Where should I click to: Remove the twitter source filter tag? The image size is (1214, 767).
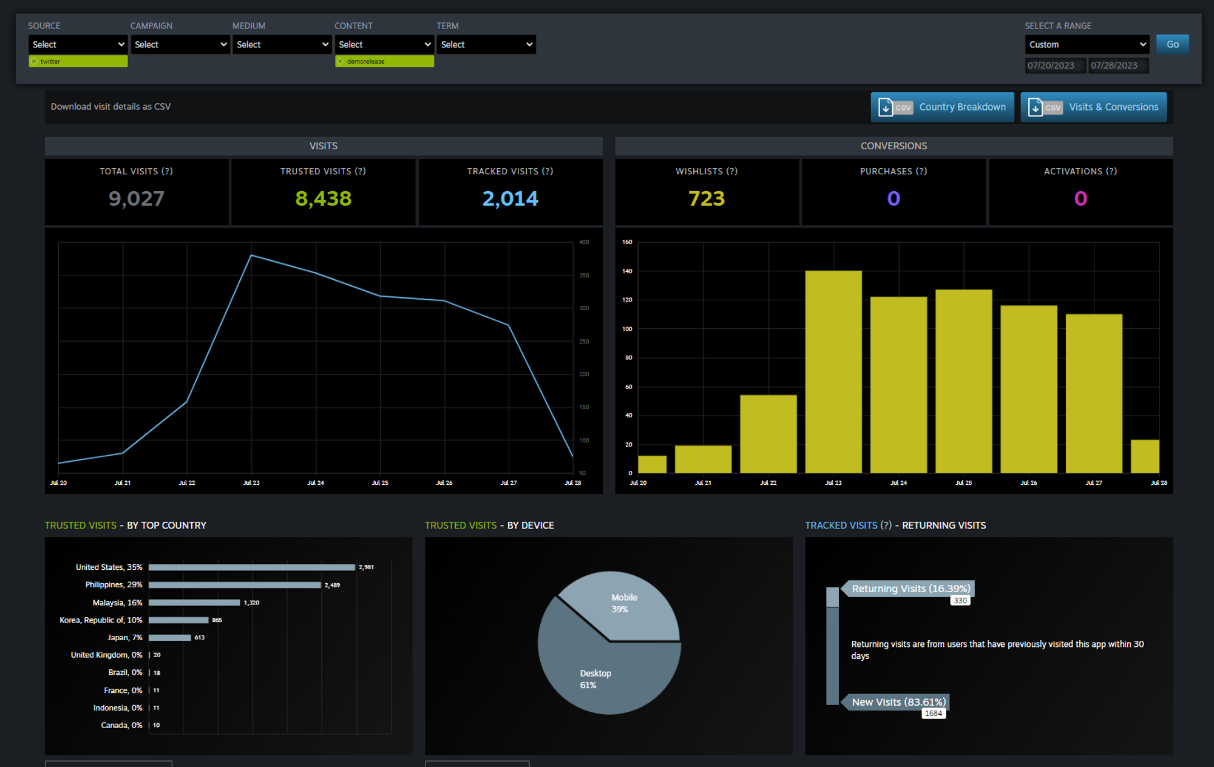point(35,61)
